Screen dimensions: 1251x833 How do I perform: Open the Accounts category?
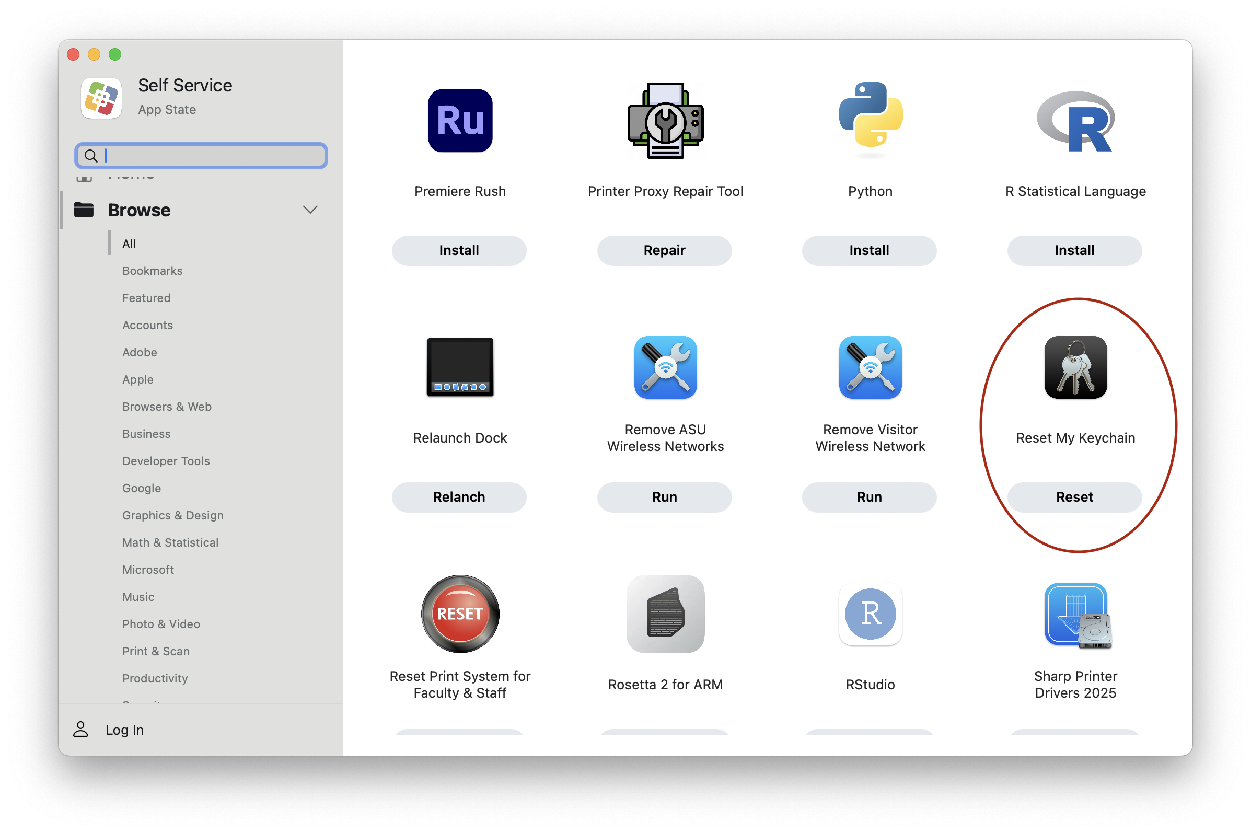tap(147, 325)
